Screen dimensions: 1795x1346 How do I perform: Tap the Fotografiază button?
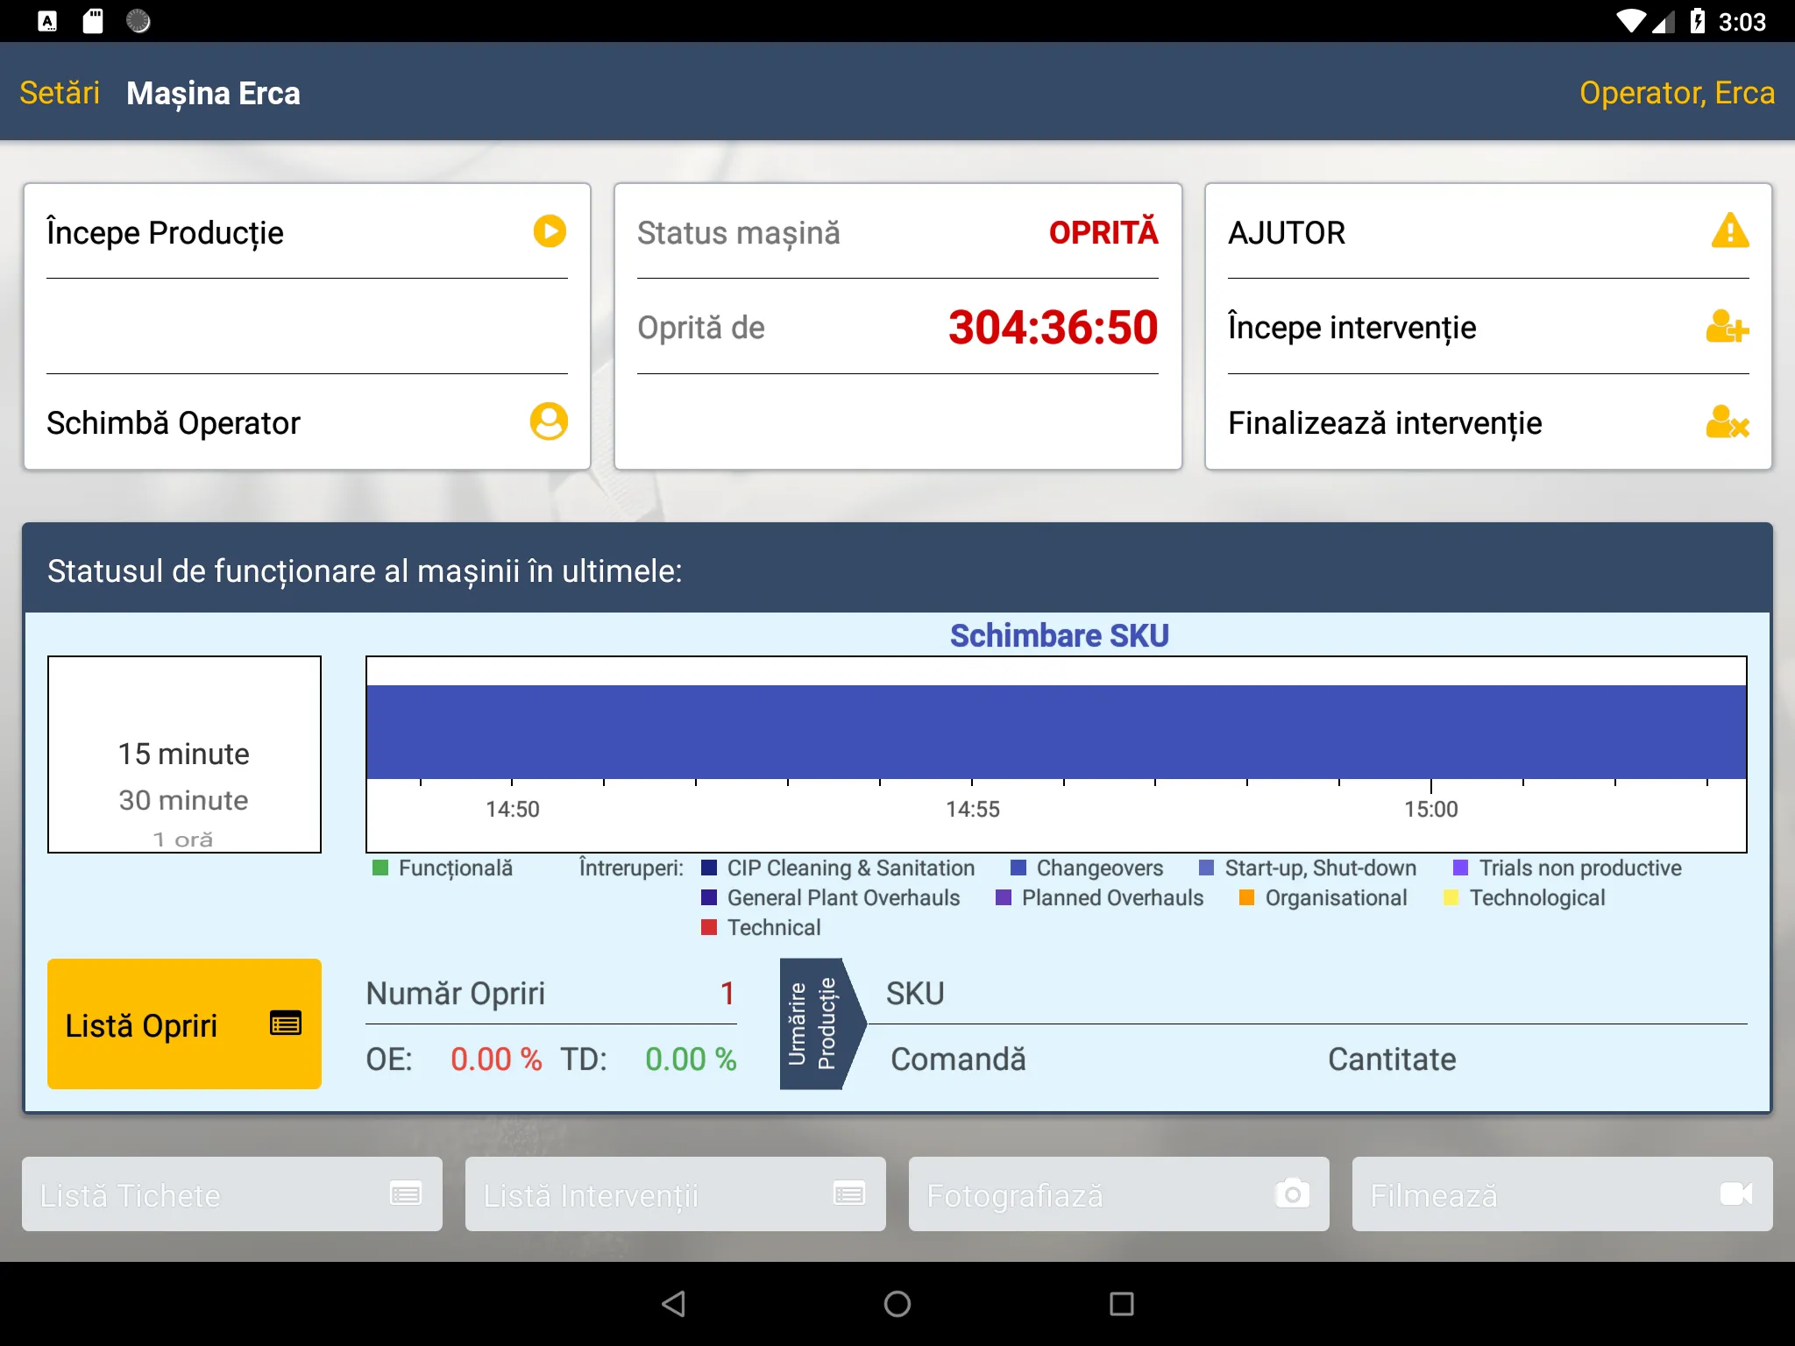point(1119,1194)
